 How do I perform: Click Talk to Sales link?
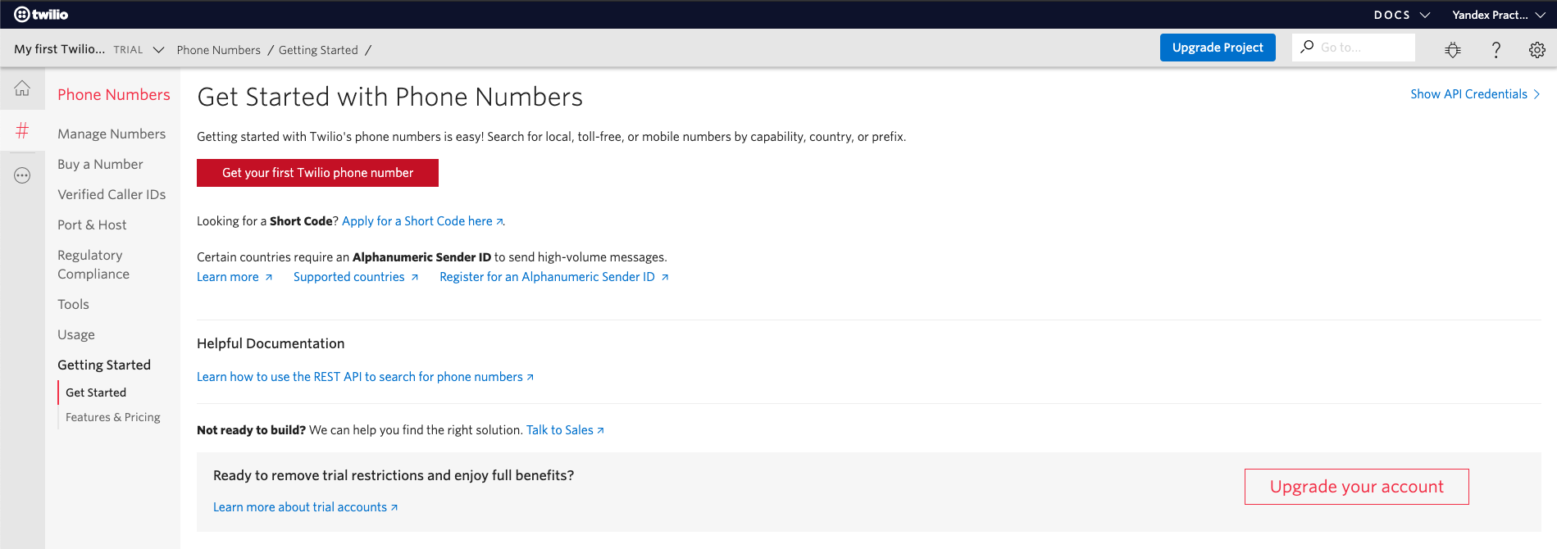click(x=565, y=430)
